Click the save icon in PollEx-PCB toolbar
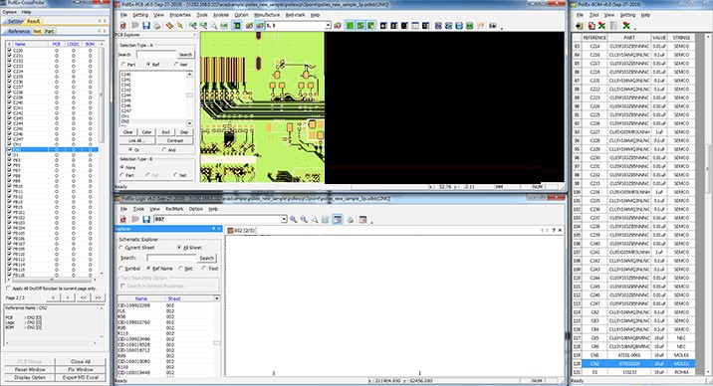This screenshot has width=713, height=386. [x=146, y=26]
